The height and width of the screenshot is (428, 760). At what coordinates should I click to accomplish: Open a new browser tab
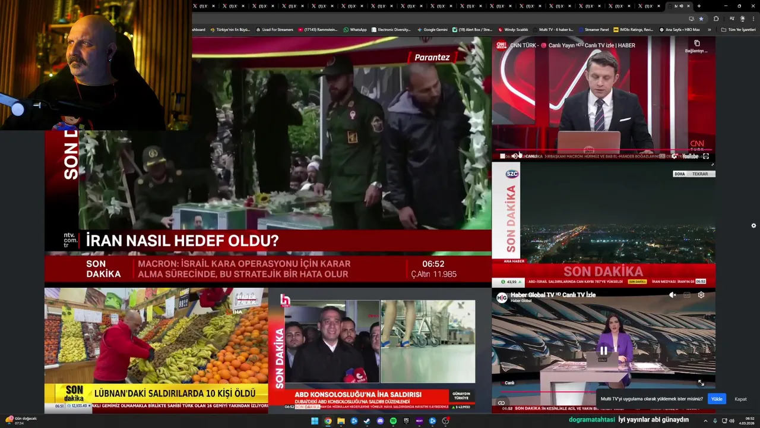699,6
